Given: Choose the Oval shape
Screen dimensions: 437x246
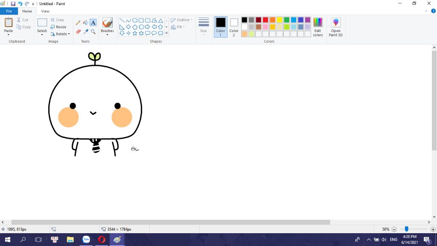Looking at the screenshot, I should 134,20.
